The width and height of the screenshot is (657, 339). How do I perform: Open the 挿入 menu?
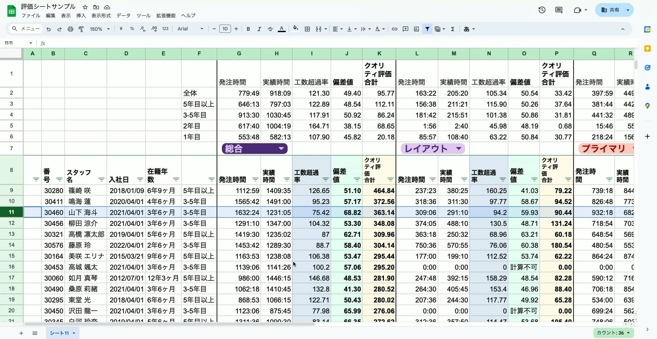(81, 16)
